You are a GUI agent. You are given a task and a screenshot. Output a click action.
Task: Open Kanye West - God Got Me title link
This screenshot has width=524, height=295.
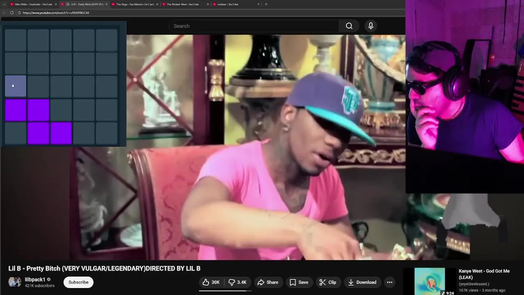(484, 274)
